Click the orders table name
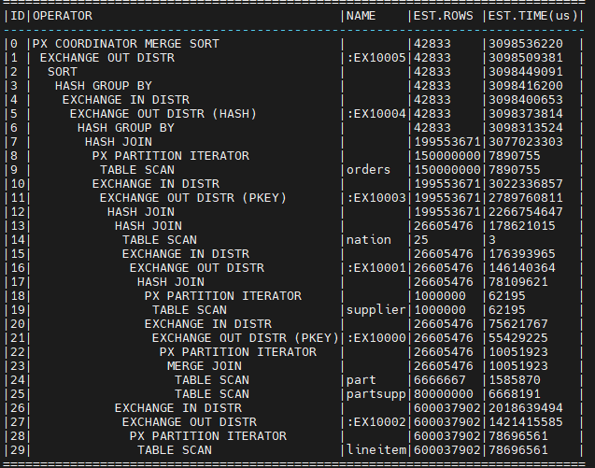The height and width of the screenshot is (468, 595). point(368,170)
